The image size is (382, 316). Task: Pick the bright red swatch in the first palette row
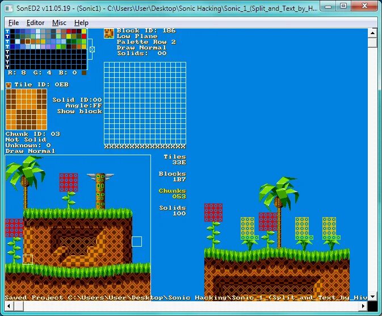pos(69,31)
